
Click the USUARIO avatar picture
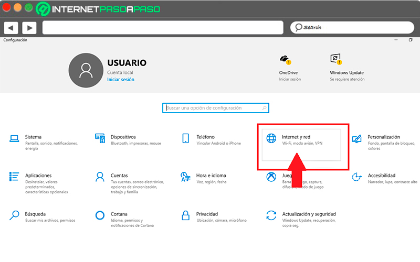[86, 70]
